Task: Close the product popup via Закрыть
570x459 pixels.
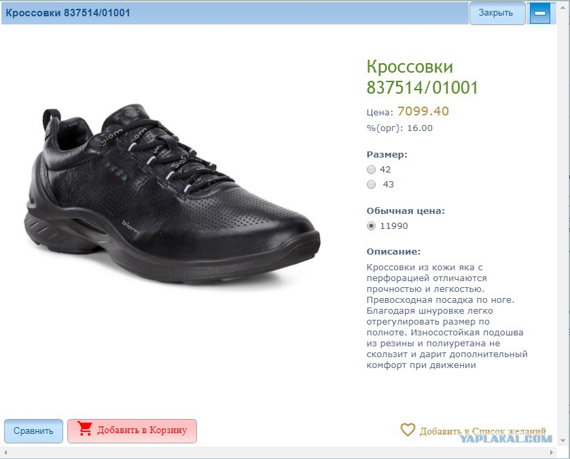Action: coord(497,13)
